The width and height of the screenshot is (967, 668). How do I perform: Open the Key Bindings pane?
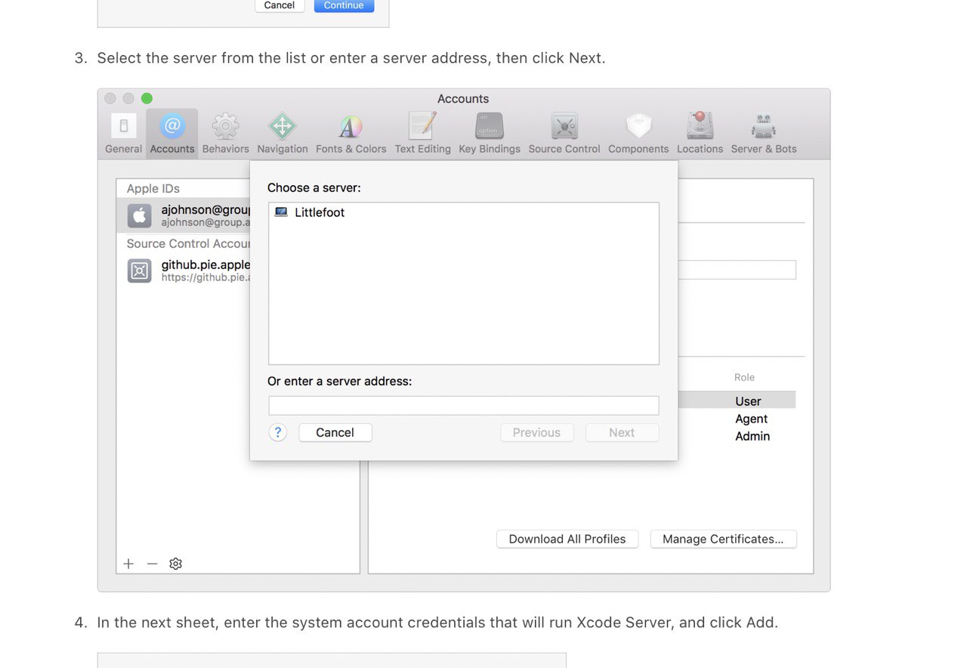coord(490,134)
